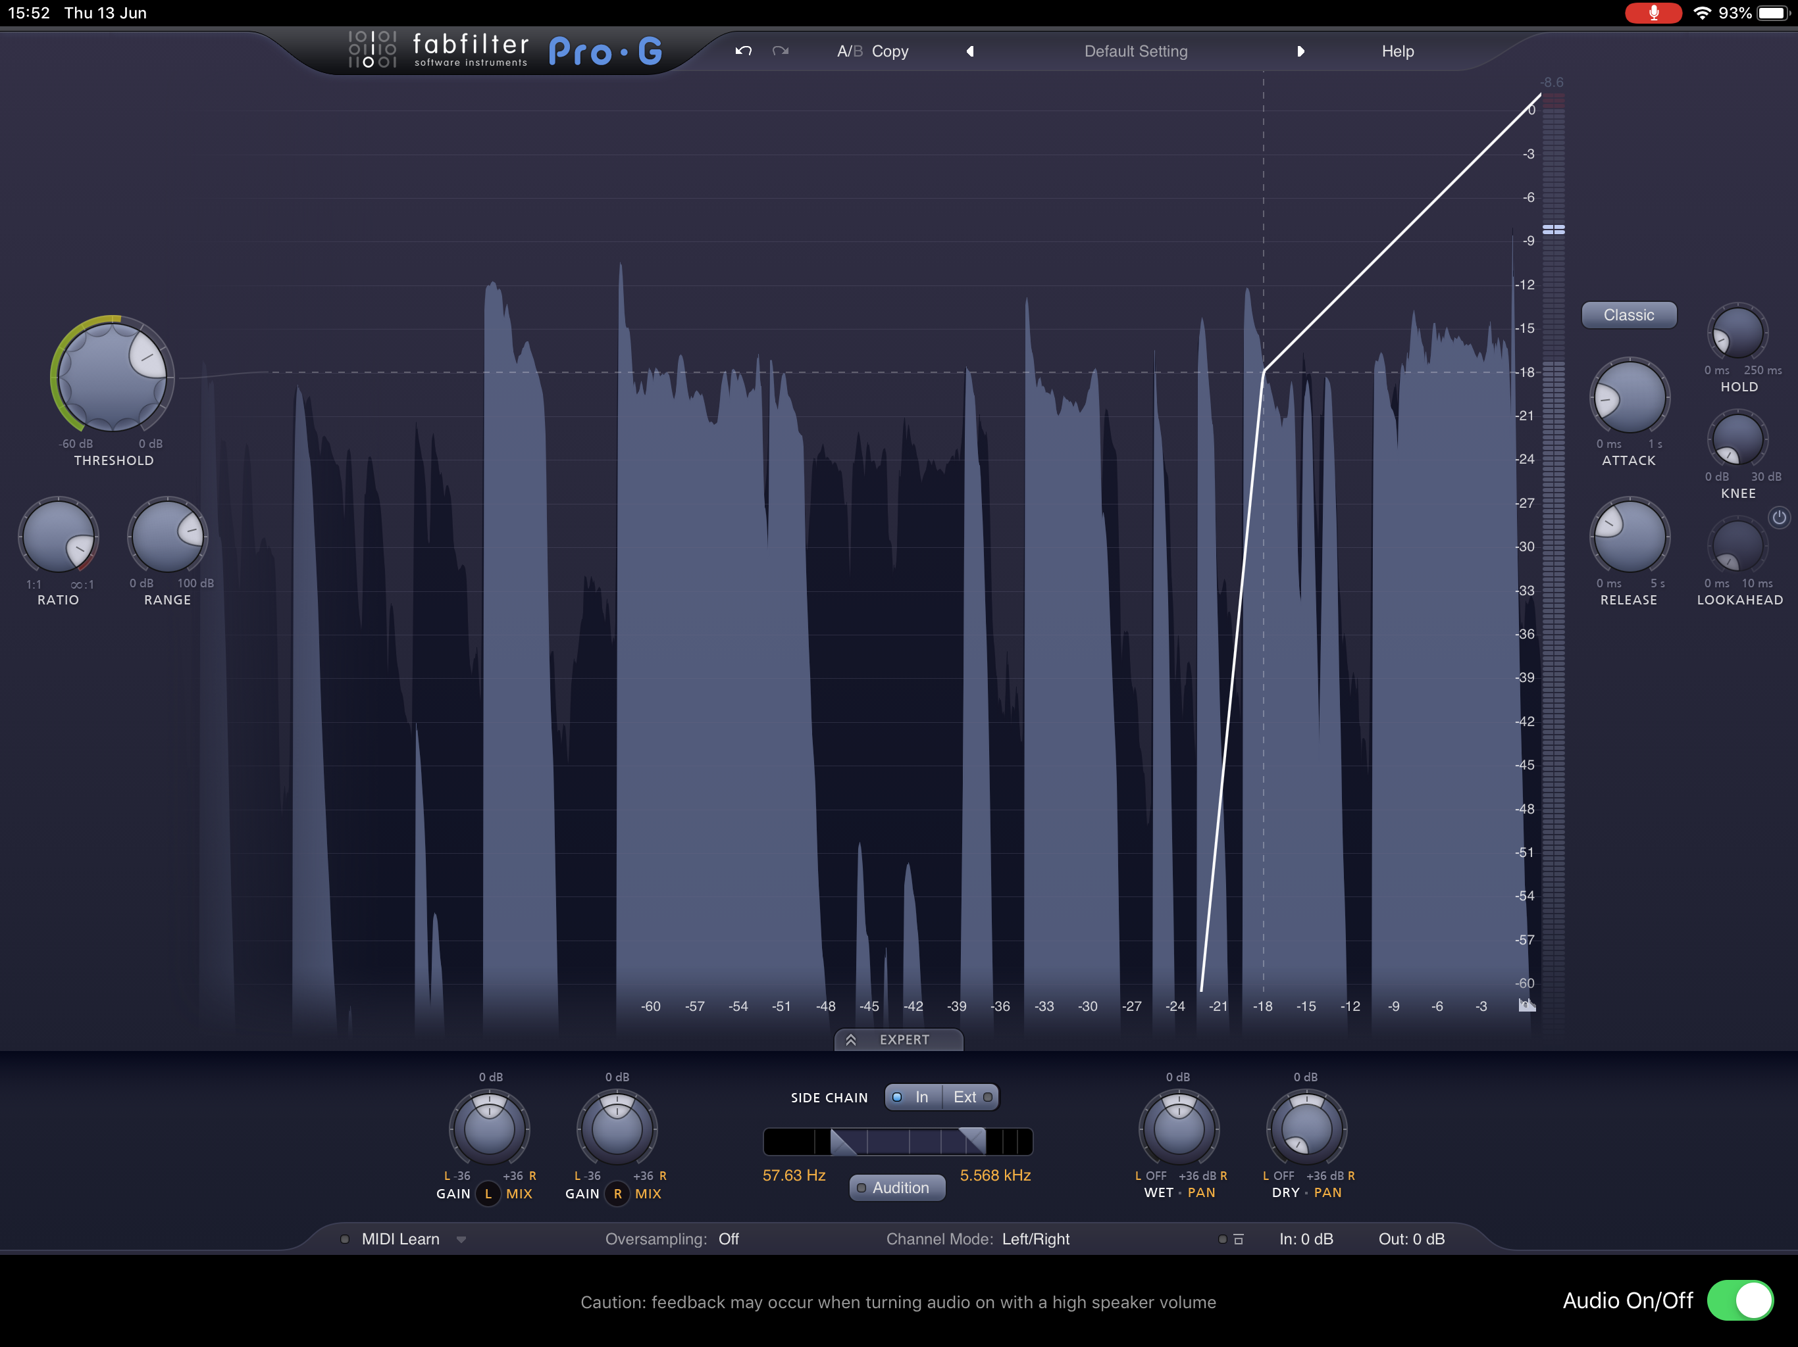Open the Help menu
Screen dimensions: 1798x1347
(x=1397, y=51)
